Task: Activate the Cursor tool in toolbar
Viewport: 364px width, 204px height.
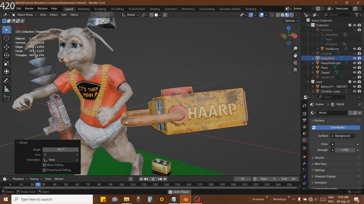Action: tap(7, 38)
